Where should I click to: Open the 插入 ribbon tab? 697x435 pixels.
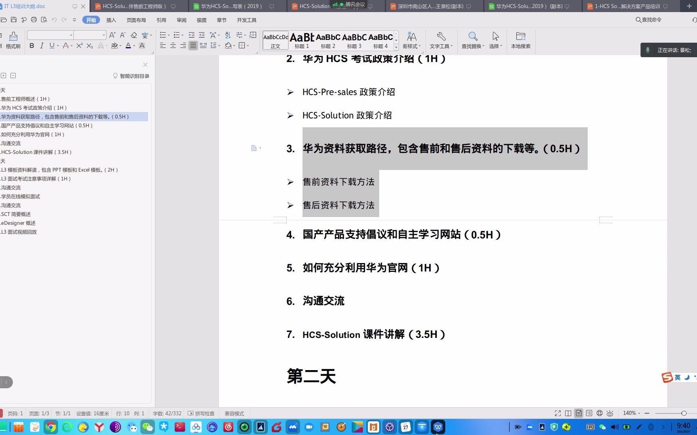coord(111,20)
